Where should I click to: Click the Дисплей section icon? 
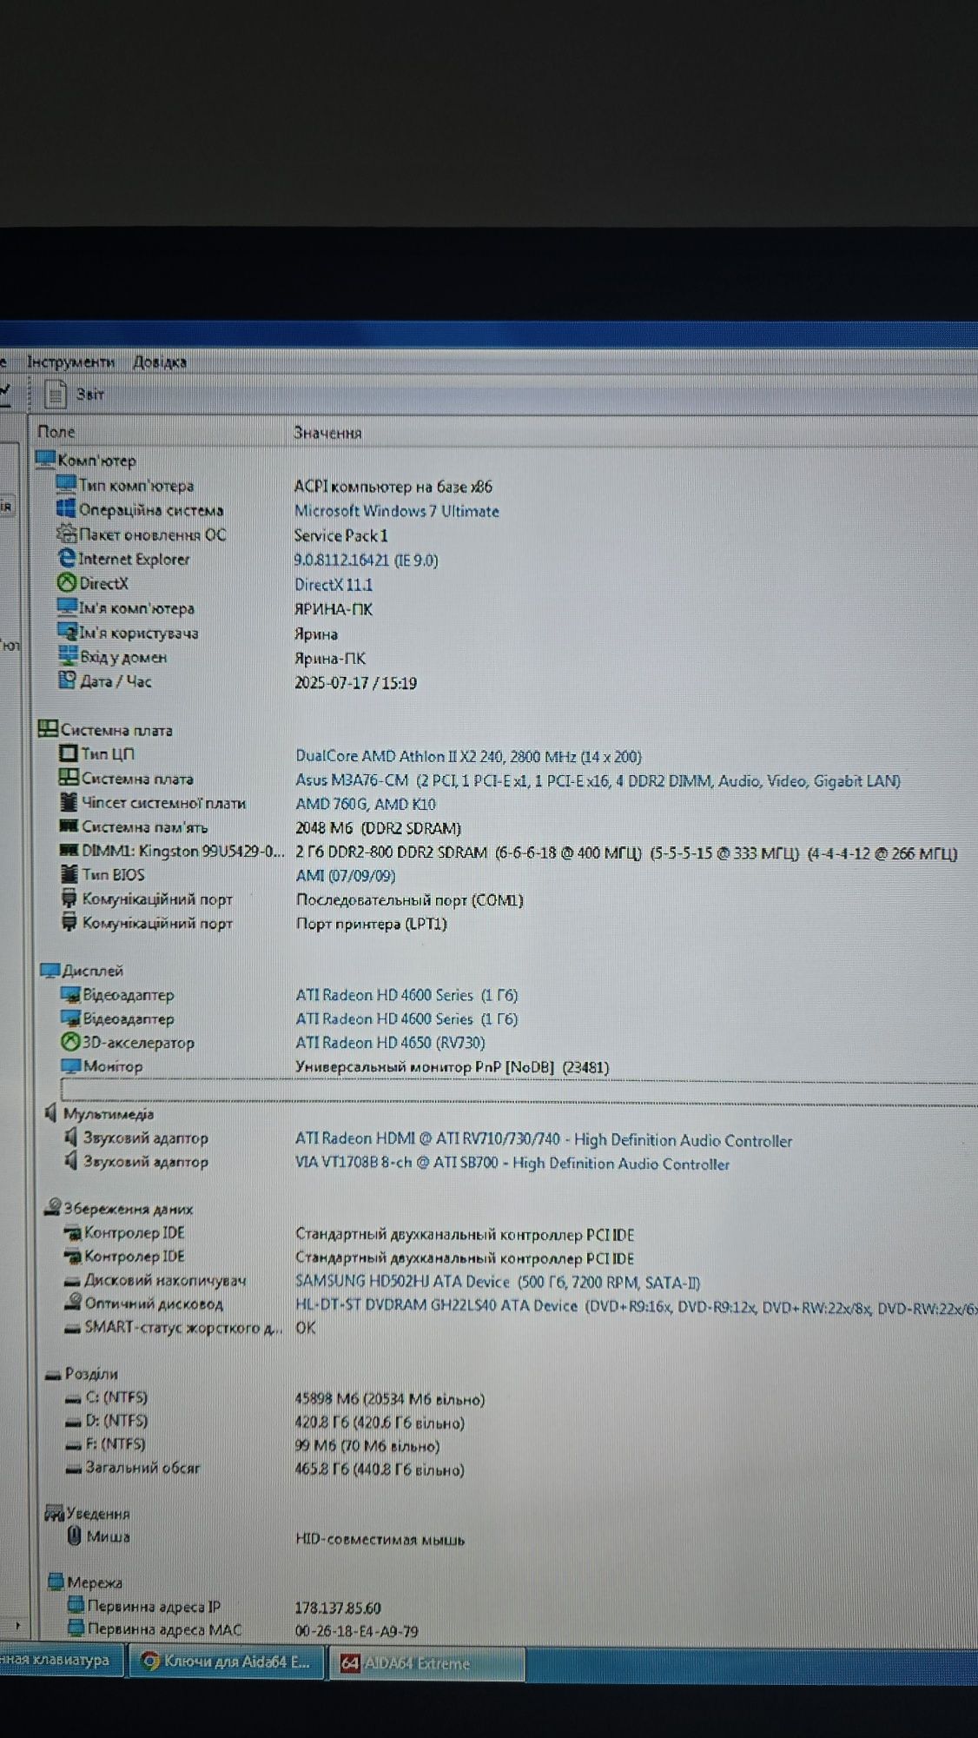(50, 970)
